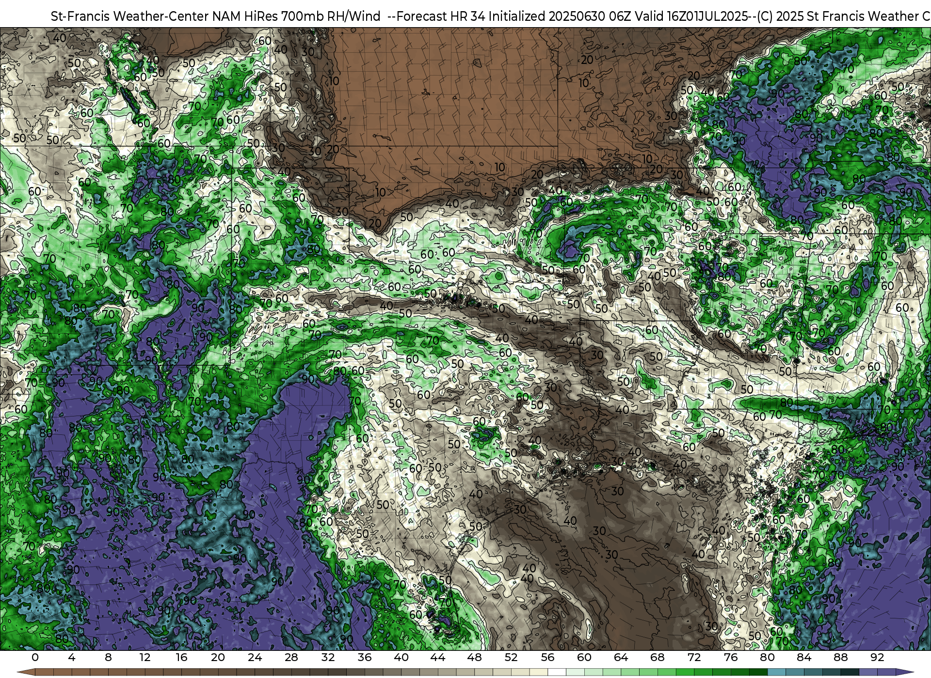Viewport: 931px width, 678px height.
Task: Select the darkest green swatch just before 80
Action: pos(758,672)
